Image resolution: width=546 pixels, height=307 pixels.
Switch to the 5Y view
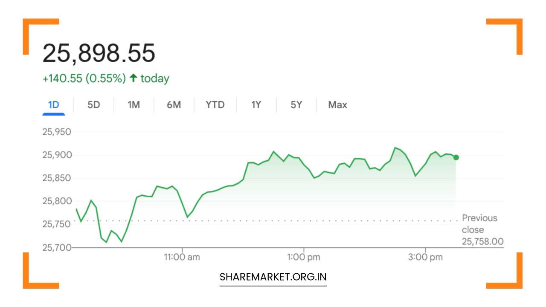click(x=296, y=104)
